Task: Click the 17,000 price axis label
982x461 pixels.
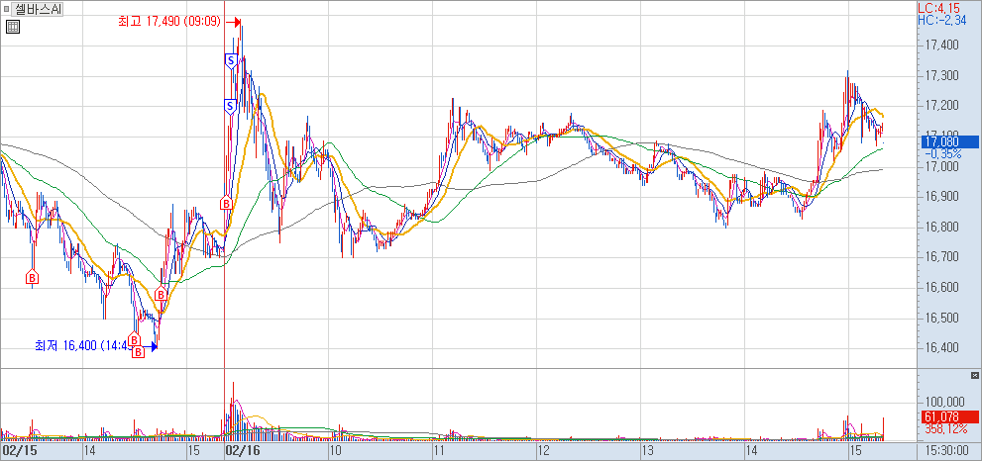Action: click(940, 166)
